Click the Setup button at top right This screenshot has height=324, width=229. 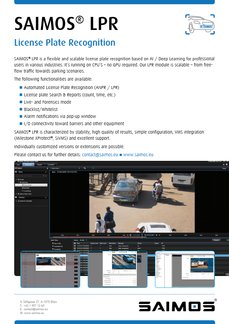[x=224, y=168]
